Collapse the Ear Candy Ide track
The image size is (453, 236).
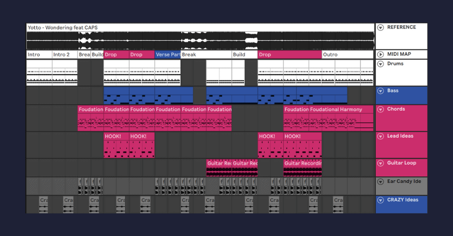click(x=381, y=182)
